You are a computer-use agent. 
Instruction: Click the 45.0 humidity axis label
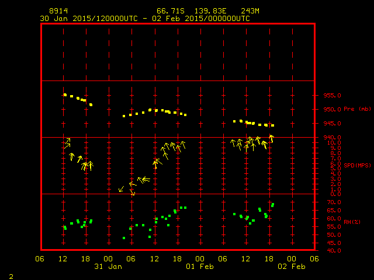click(334, 243)
